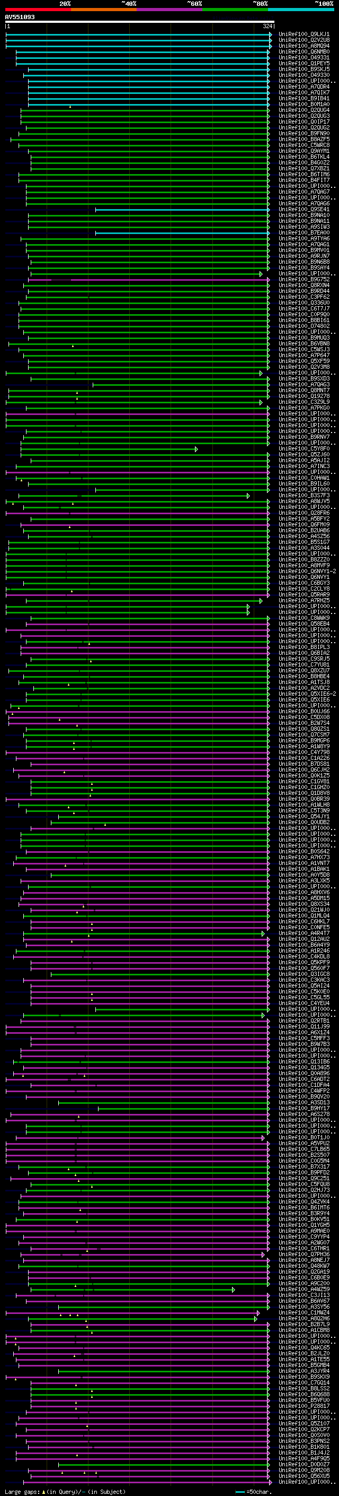Click the cyan ~100% identity legend segment
The height and width of the screenshot is (1496, 339).
(x=301, y=10)
